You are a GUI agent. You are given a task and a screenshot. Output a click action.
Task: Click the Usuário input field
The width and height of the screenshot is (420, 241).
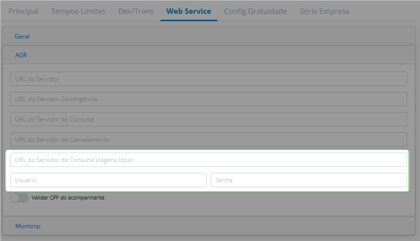coord(108,180)
